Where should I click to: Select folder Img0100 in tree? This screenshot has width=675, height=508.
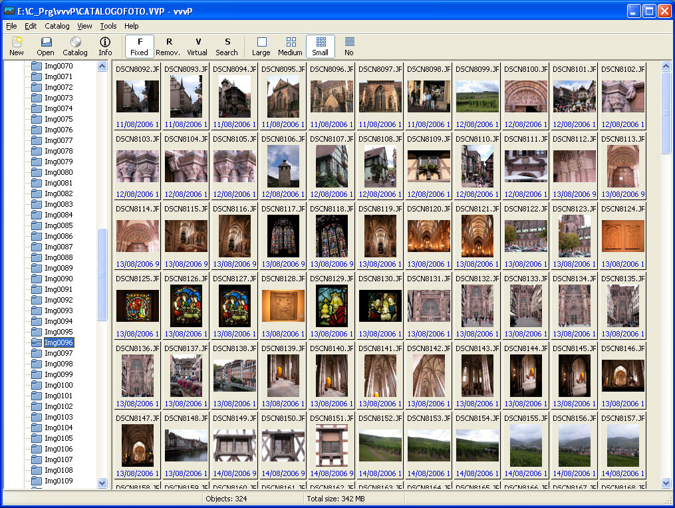(59, 385)
